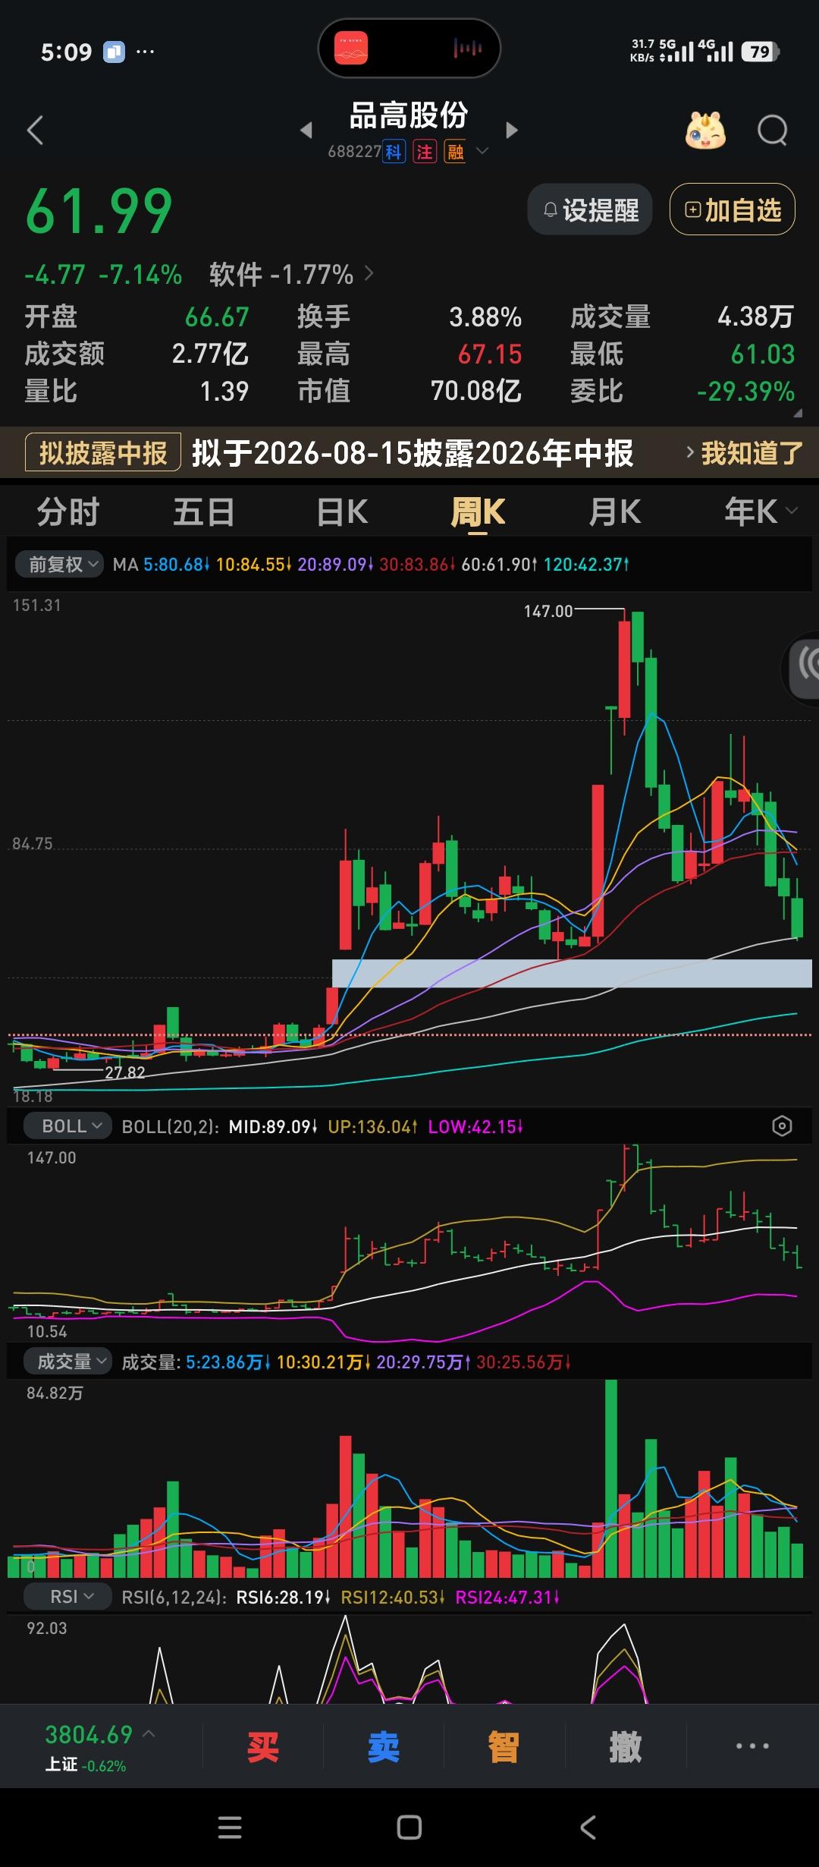The height and width of the screenshot is (1867, 819).
Task: Open more options three dots bottom bar
Action: pyautogui.click(x=752, y=1747)
